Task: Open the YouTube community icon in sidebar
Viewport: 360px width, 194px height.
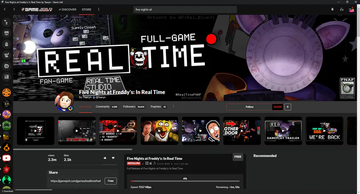Action: click(x=6, y=158)
